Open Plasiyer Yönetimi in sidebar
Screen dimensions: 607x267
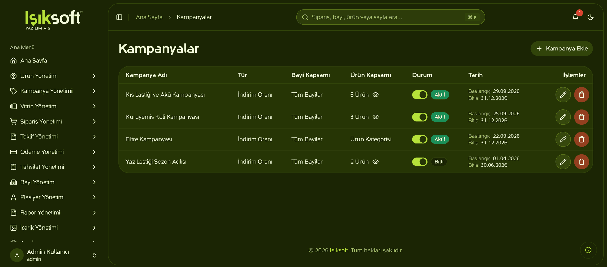pos(53,197)
